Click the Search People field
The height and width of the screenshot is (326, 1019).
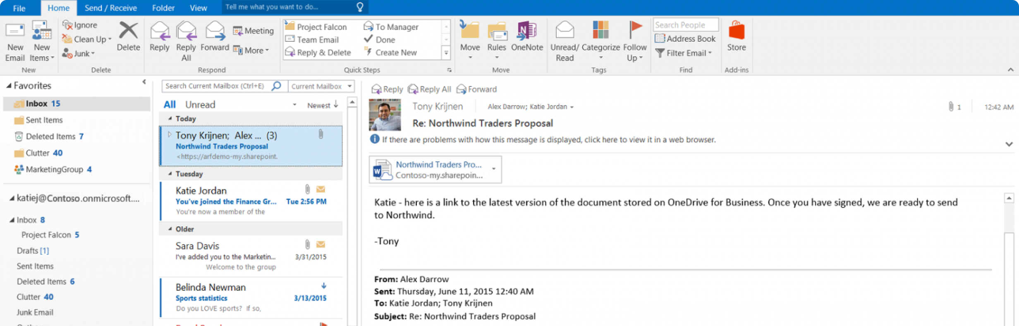tap(686, 25)
